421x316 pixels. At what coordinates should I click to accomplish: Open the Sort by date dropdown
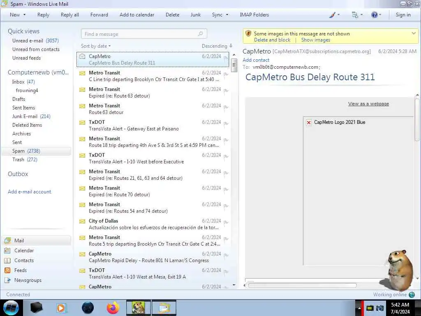[96, 46]
